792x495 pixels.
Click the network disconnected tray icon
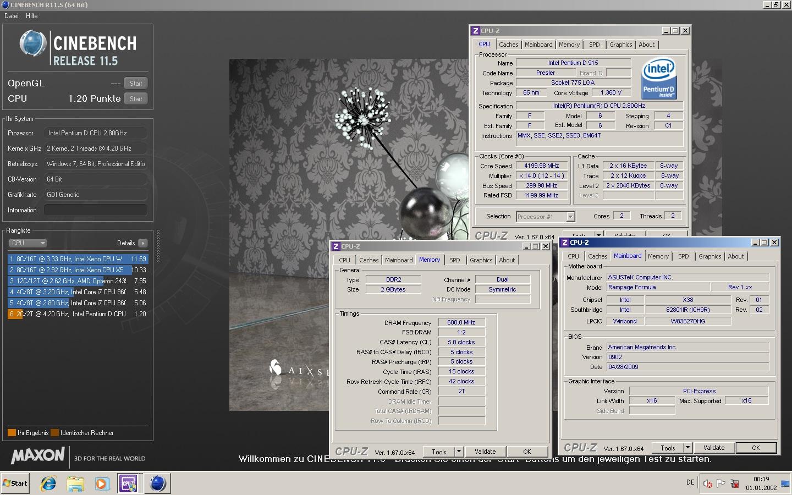pyautogui.click(x=734, y=483)
